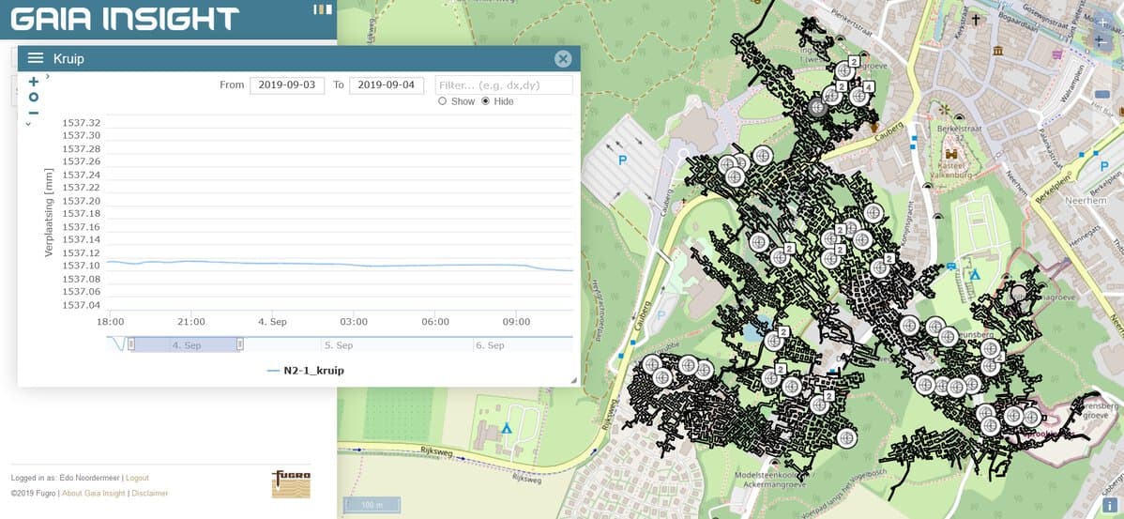Select sensor marker near Modelsteenkoolmijn label
This screenshot has width=1124, height=519.
[x=847, y=437]
